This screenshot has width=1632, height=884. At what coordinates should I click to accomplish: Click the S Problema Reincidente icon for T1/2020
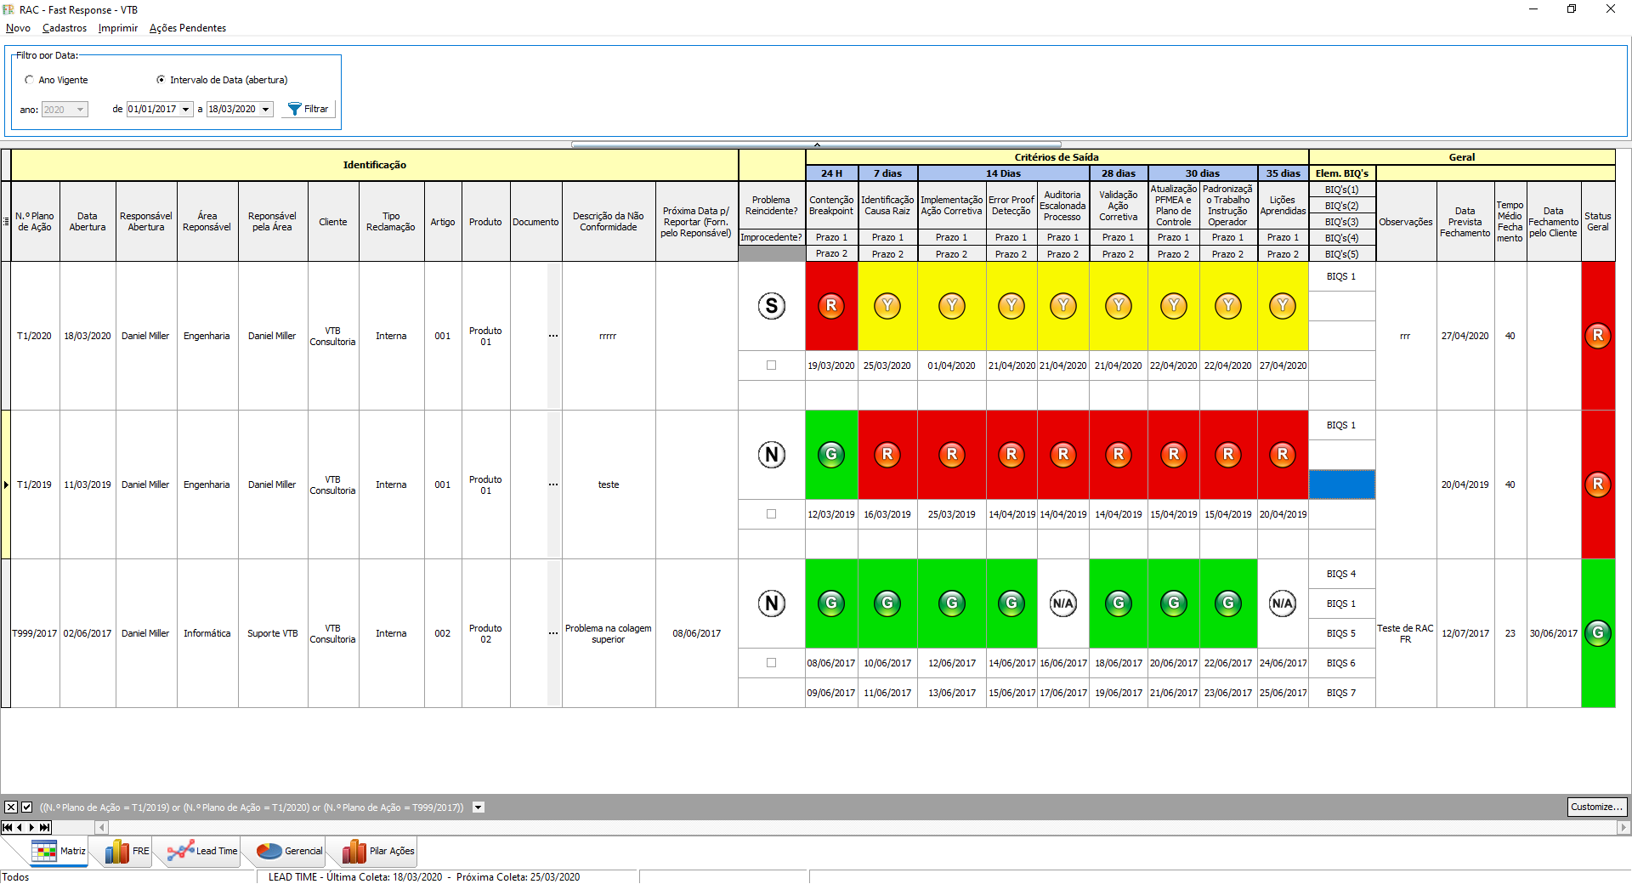pos(772,306)
